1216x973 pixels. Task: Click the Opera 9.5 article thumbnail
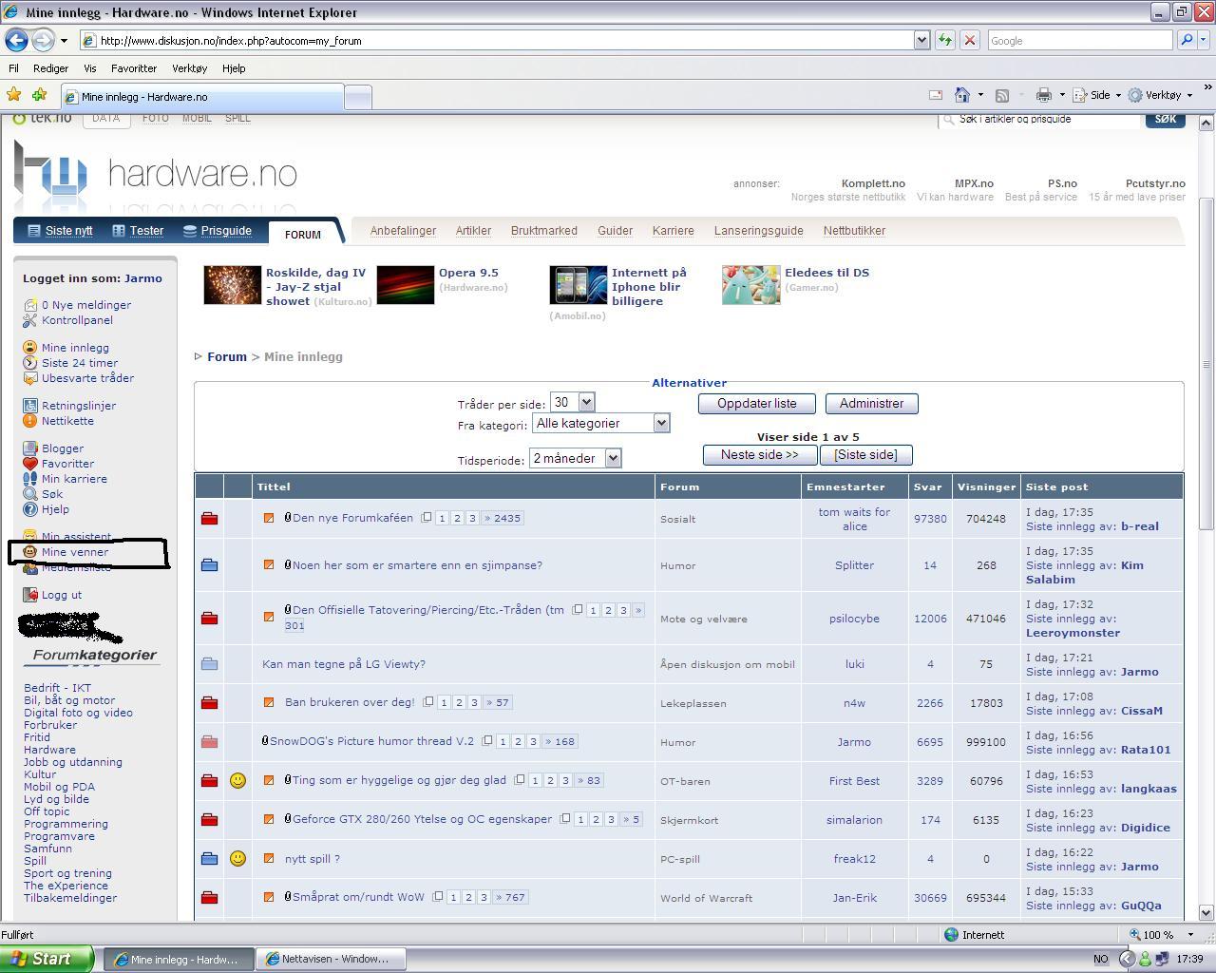[x=406, y=285]
